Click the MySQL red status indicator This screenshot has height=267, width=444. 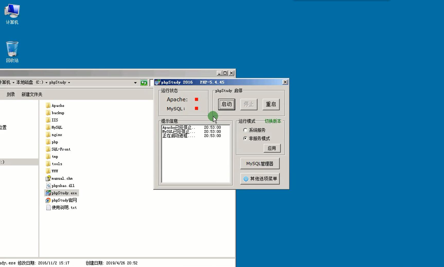pyautogui.click(x=197, y=108)
